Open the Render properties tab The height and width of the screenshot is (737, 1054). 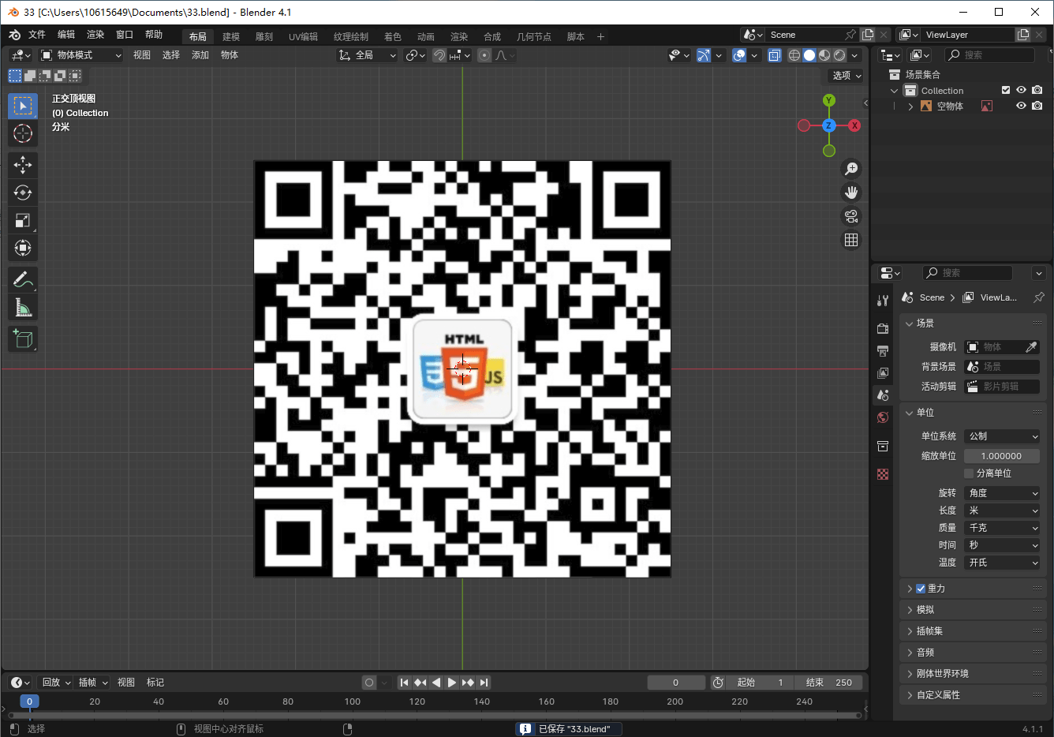coord(883,328)
